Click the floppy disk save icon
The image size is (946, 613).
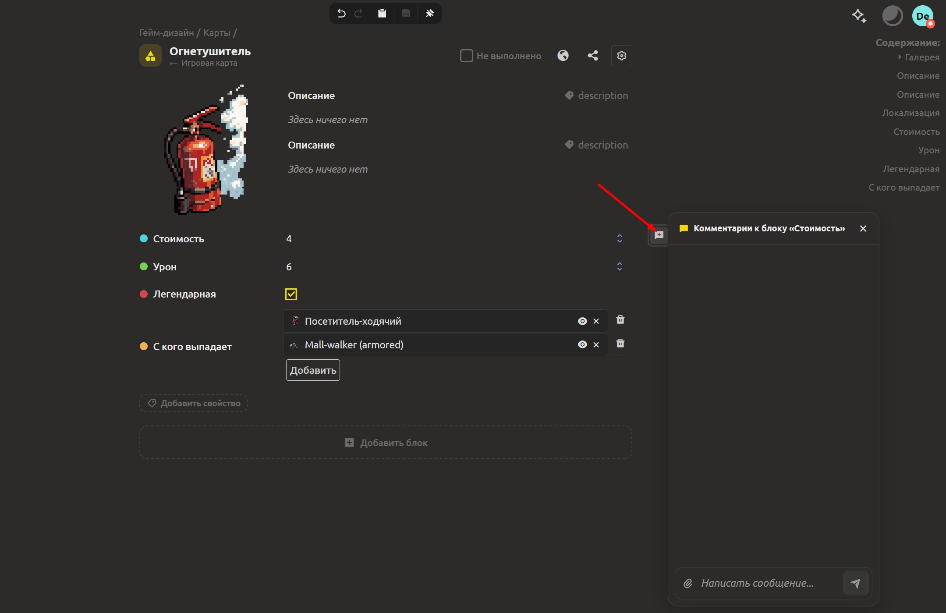[x=406, y=14]
